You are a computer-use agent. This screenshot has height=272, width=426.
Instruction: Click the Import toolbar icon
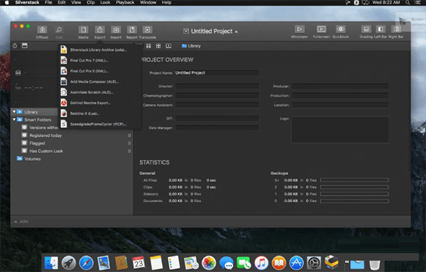tap(116, 30)
